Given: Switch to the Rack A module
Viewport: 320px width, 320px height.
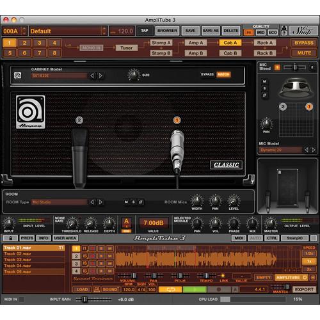Looking at the screenshot, I should click(x=265, y=43).
